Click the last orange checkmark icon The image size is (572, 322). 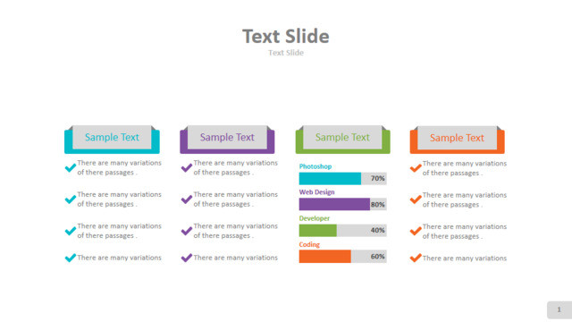pos(416,258)
